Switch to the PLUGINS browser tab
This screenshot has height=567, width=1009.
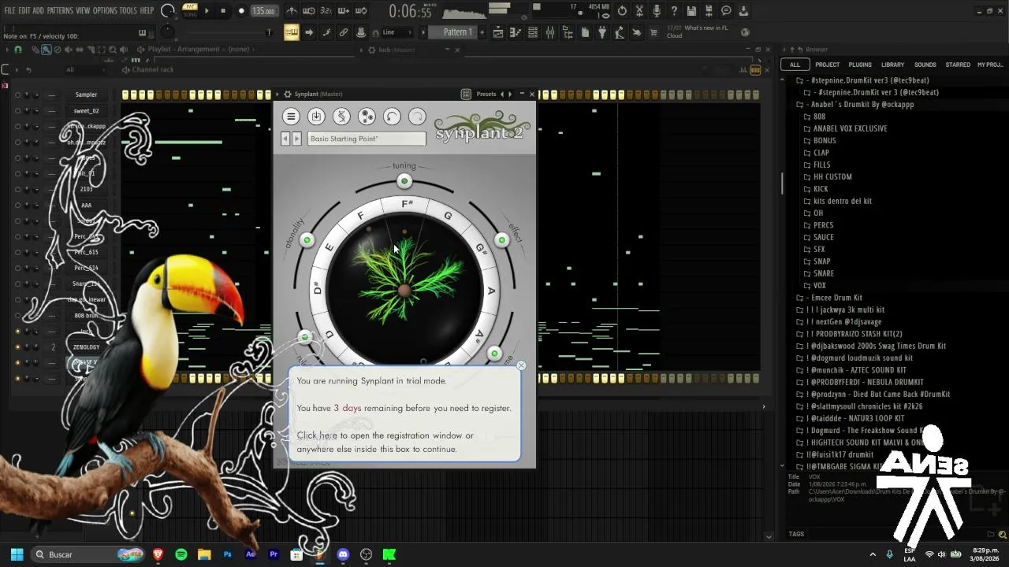click(x=860, y=65)
